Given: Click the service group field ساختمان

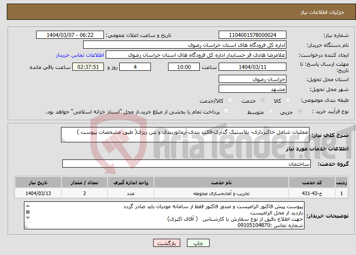Looking at the screenshot, I should click(187, 164).
